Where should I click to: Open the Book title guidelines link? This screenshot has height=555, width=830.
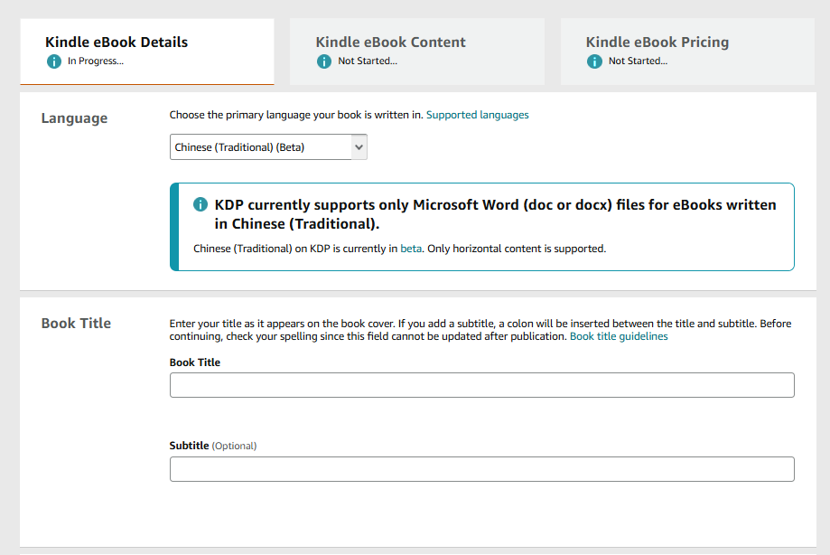click(x=619, y=336)
